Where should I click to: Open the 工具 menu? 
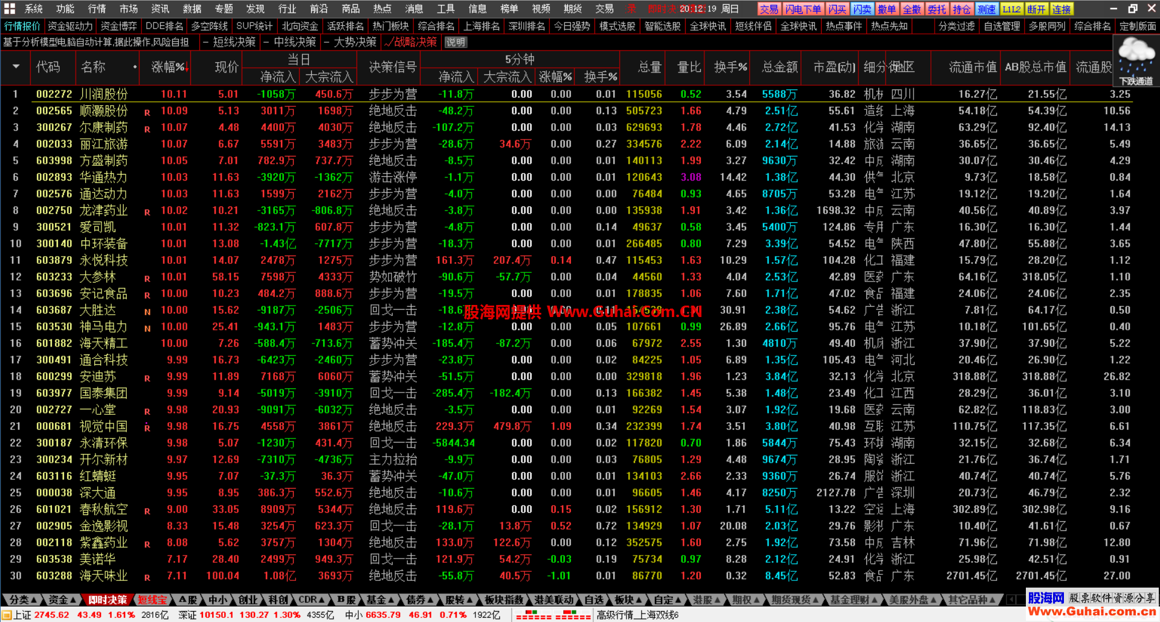click(445, 9)
